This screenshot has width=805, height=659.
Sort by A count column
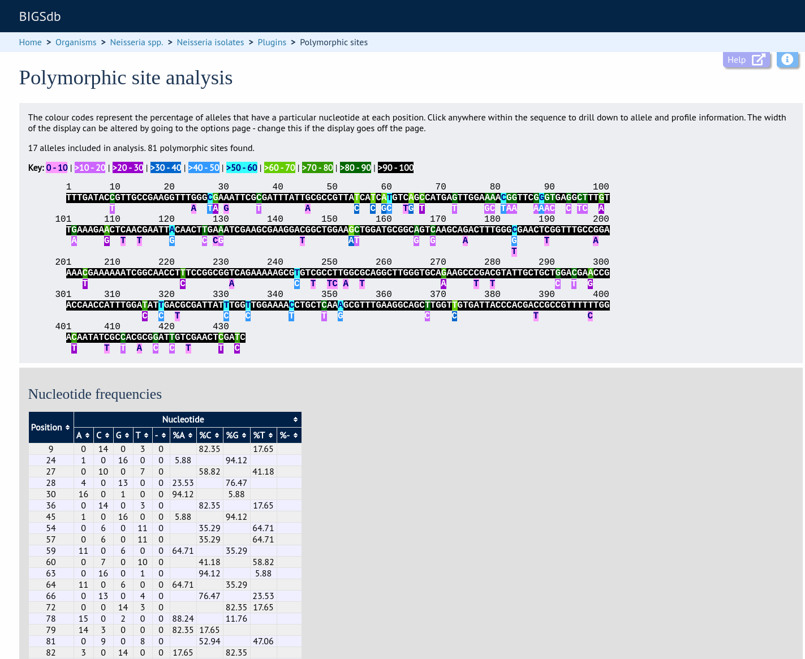pos(83,435)
